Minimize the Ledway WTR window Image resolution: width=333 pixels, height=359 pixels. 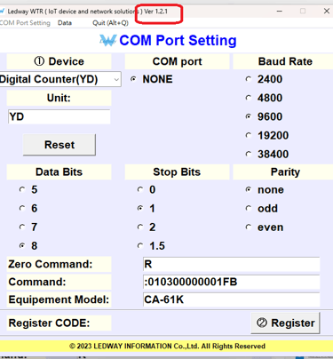click(280, 12)
